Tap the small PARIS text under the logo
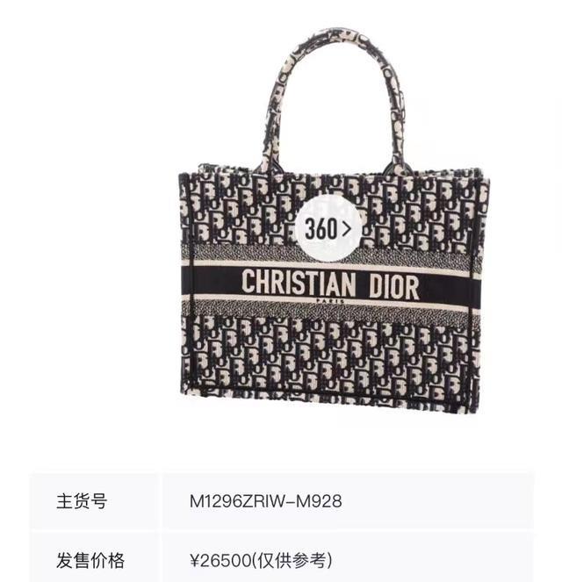The width and height of the screenshot is (562, 582). click(x=330, y=301)
